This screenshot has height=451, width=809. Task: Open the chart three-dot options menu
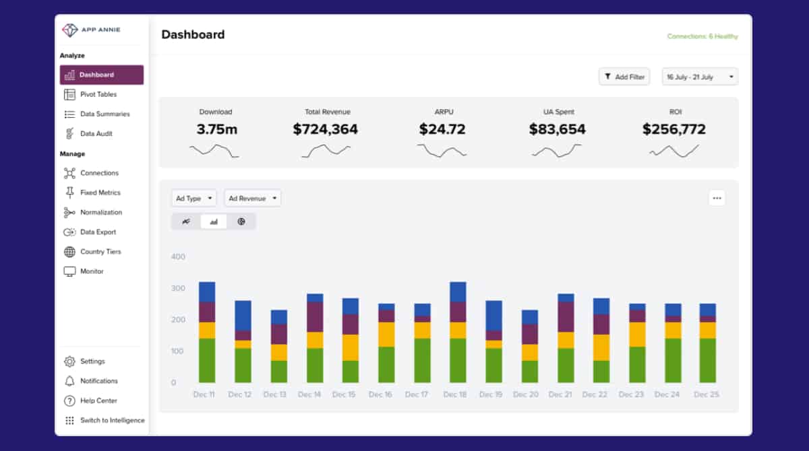coord(717,198)
